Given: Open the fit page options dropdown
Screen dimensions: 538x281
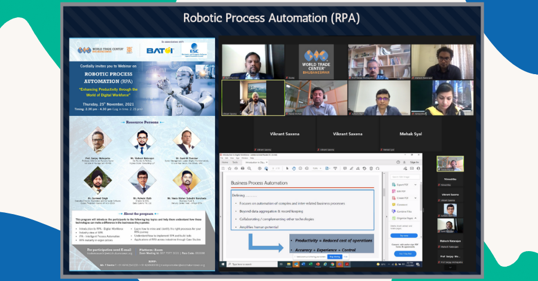Looking at the screenshot, I should pyautogui.click(x=330, y=169).
